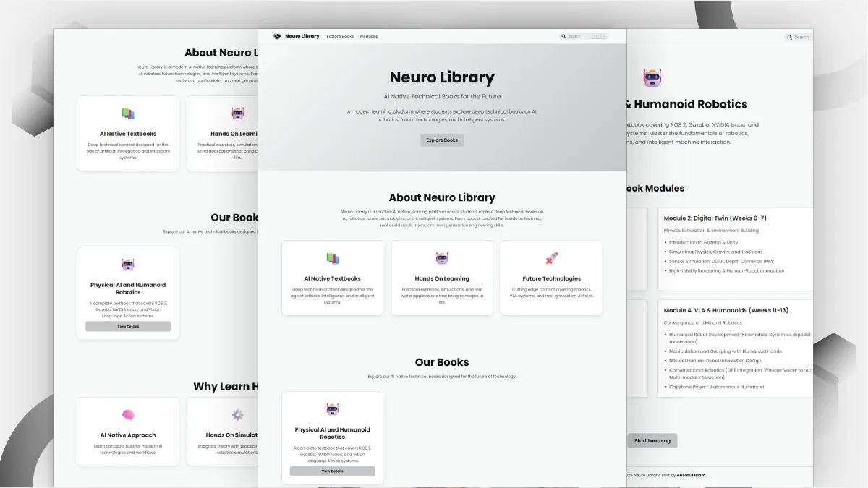
Task: Click the Our Books heading in center window
Action: point(442,362)
